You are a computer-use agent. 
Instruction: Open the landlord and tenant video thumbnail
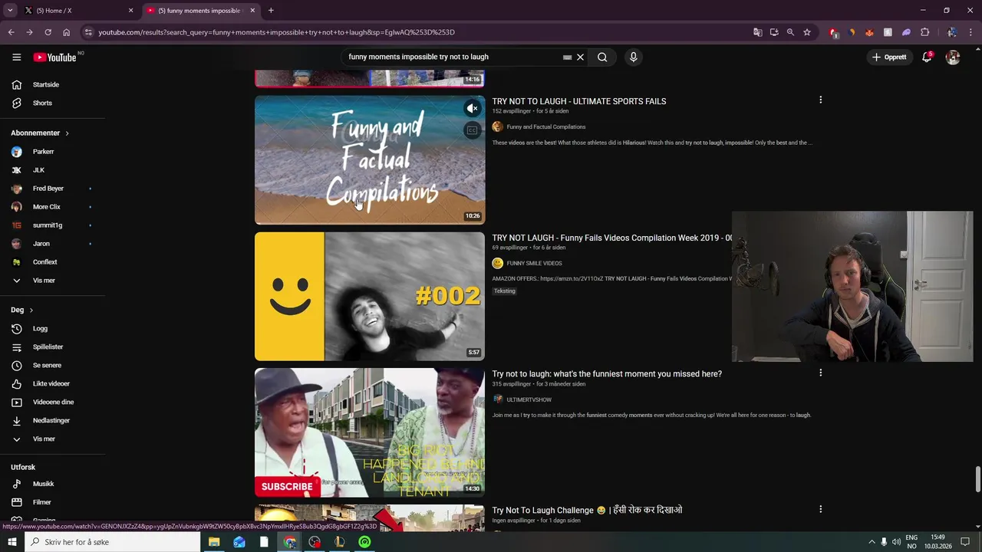[x=370, y=432]
